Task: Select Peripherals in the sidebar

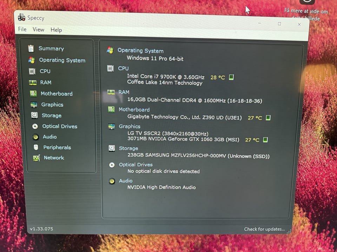Action: (x=57, y=147)
